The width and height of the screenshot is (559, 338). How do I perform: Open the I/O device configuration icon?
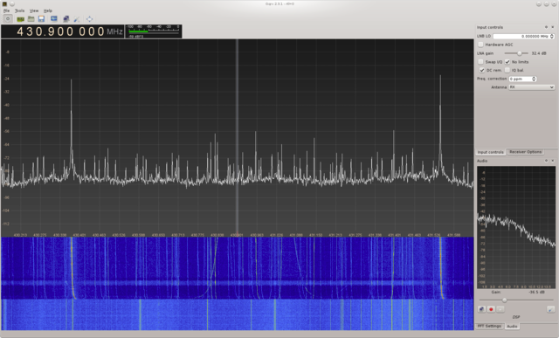pos(20,19)
